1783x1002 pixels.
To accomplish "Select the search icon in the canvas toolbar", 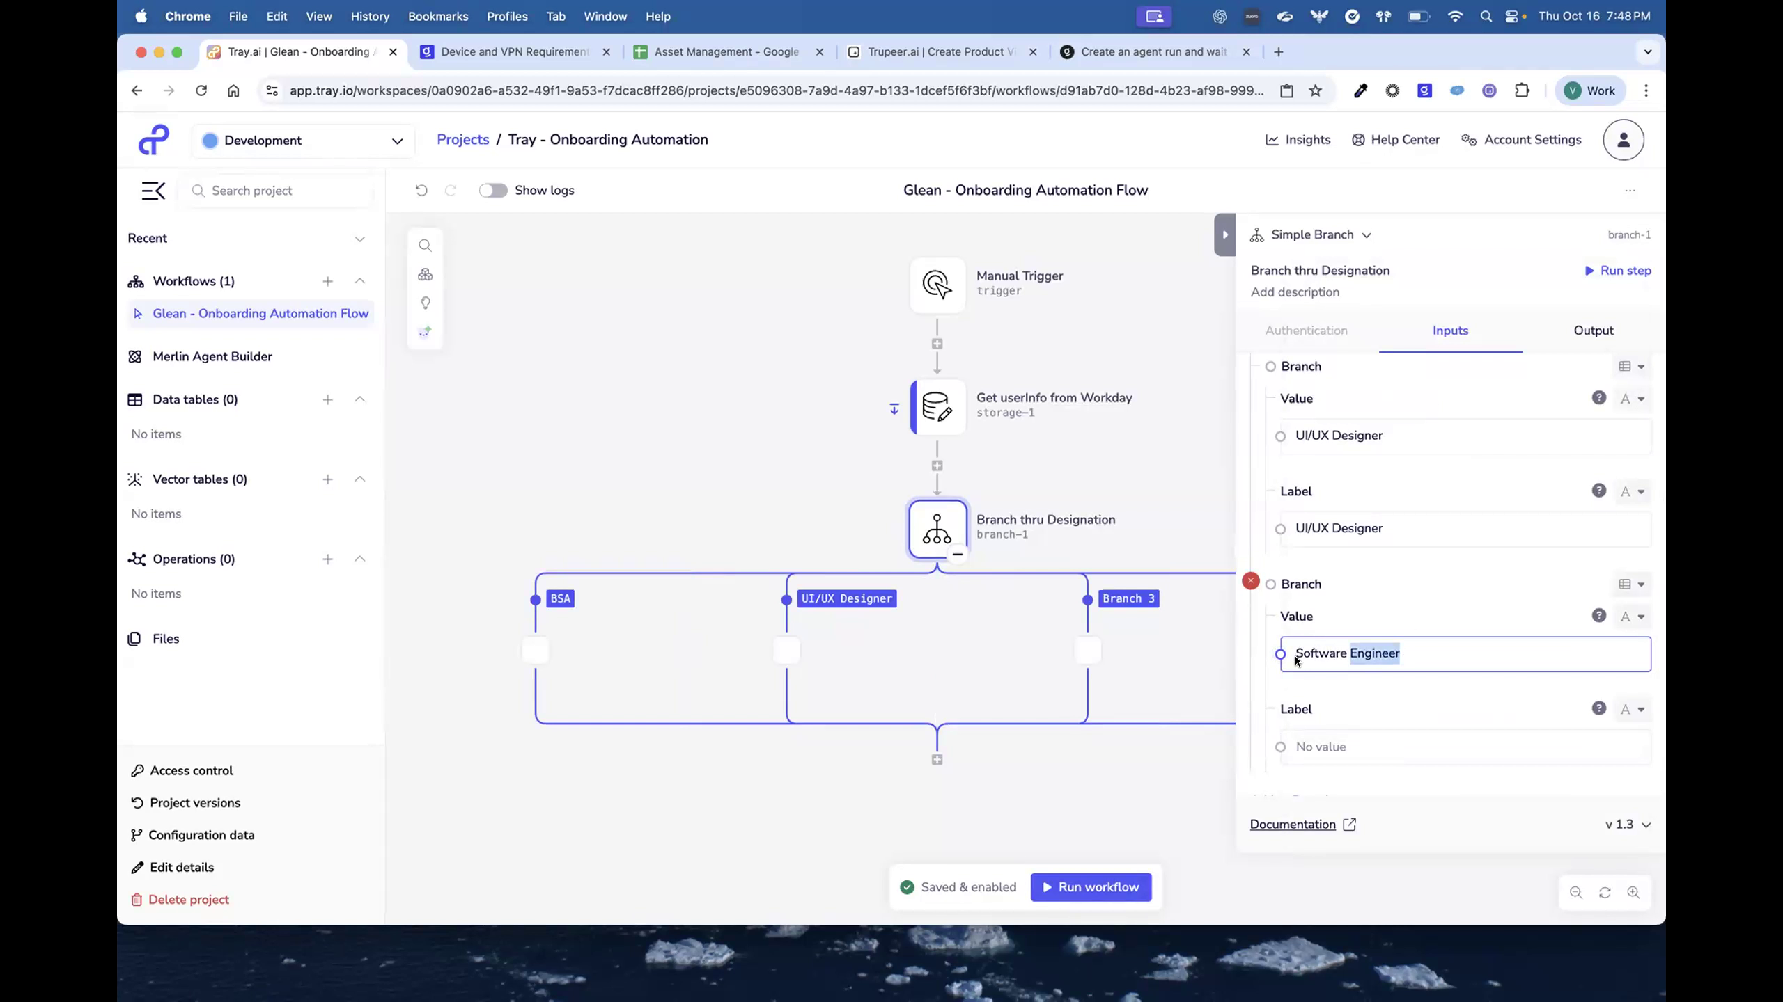I will click(x=425, y=245).
